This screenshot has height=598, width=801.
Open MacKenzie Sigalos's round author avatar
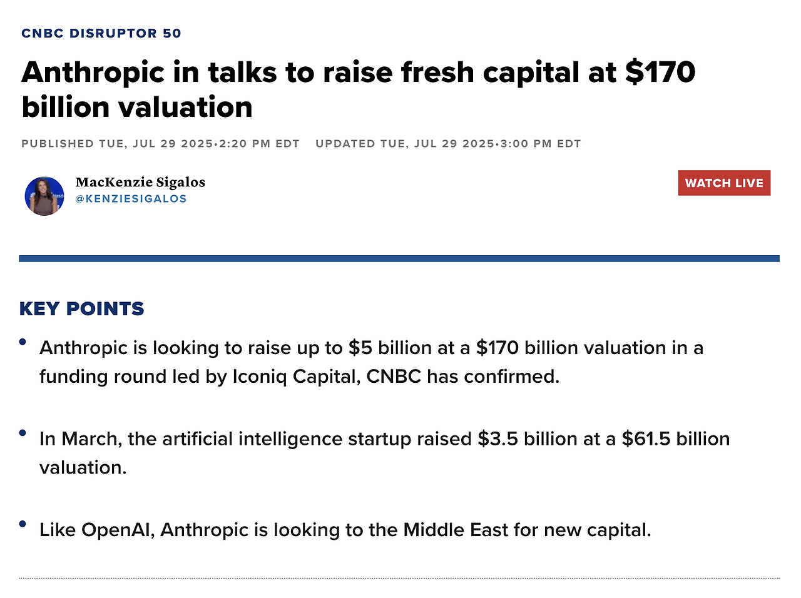(x=44, y=196)
